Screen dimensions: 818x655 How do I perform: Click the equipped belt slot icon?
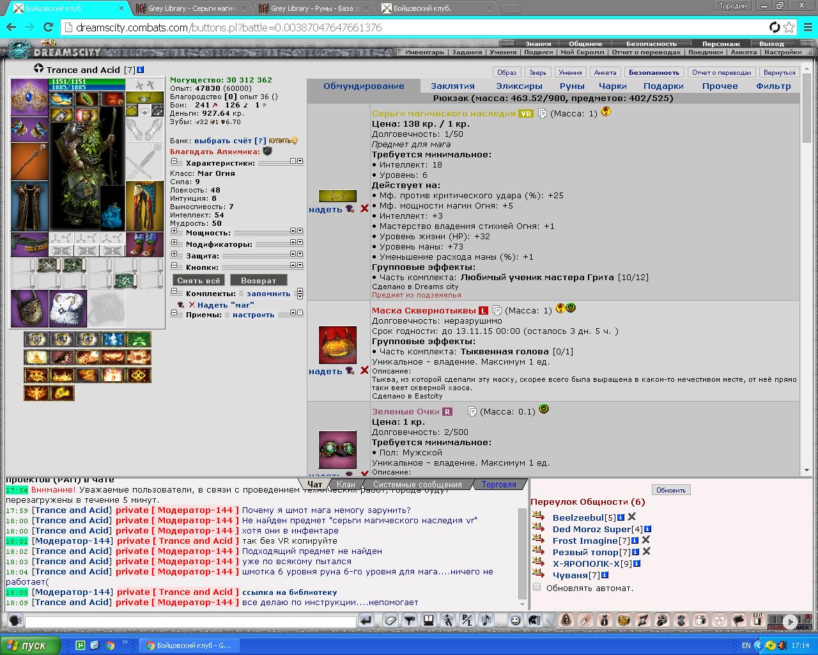pyautogui.click(x=29, y=244)
